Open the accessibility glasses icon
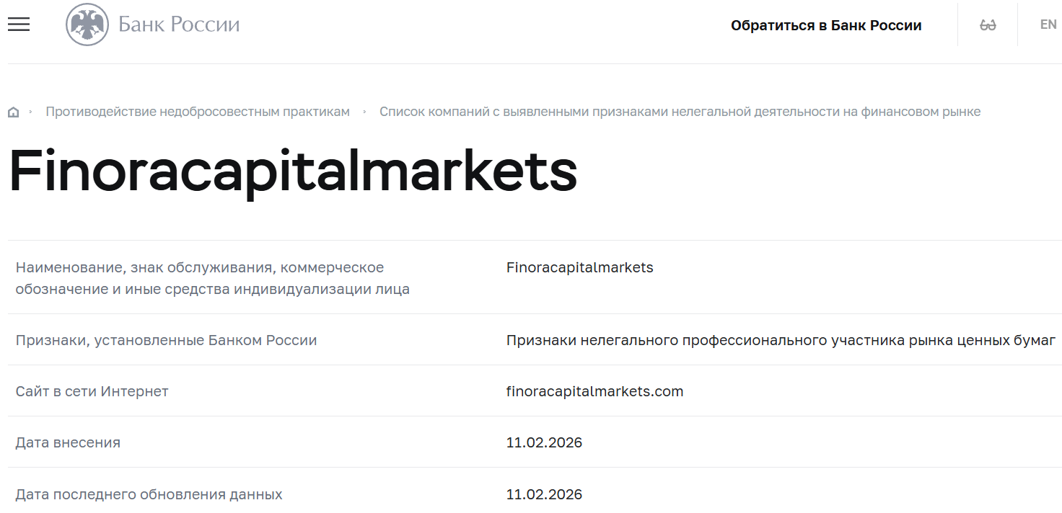 [x=987, y=24]
